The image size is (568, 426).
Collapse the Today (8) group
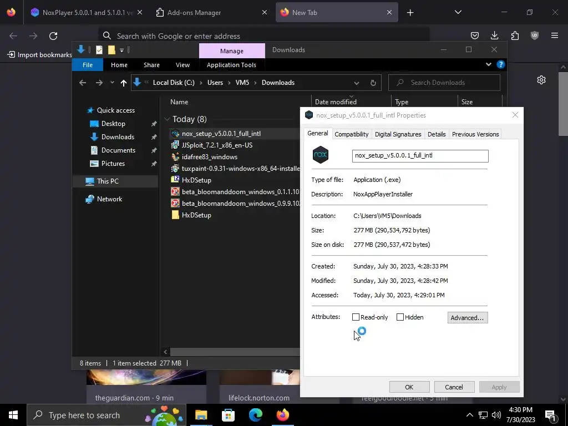coord(167,119)
